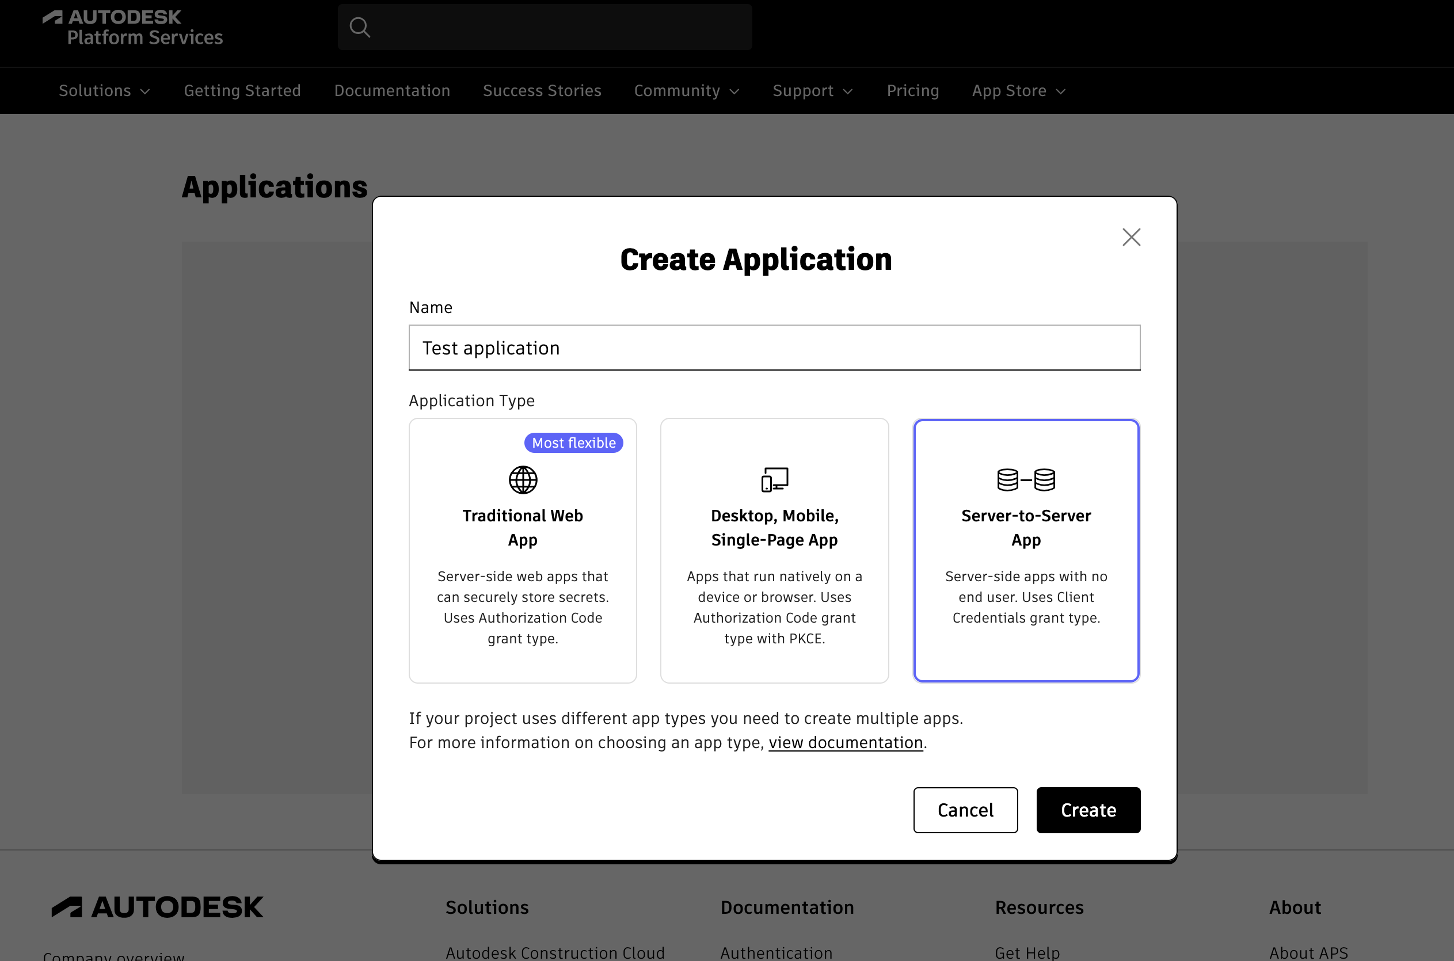Click the globe icon on Traditional Web App card
This screenshot has width=1454, height=961.
click(522, 479)
